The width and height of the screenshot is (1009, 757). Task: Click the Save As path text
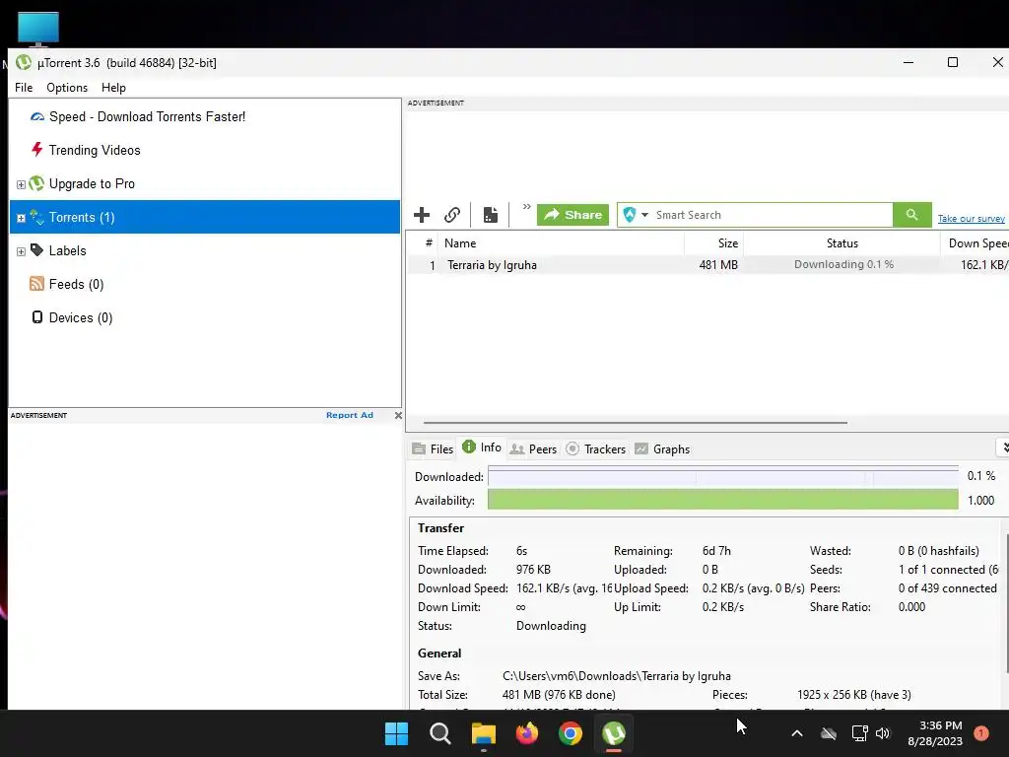[x=617, y=676]
